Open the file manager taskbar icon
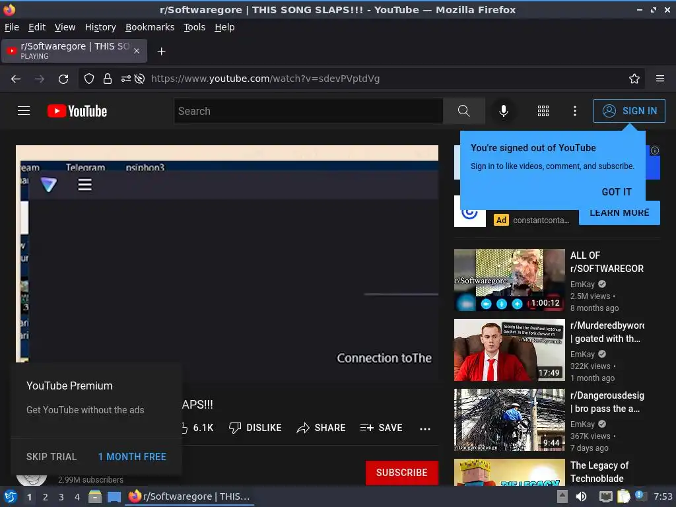Image resolution: width=676 pixels, height=507 pixels. 95,496
